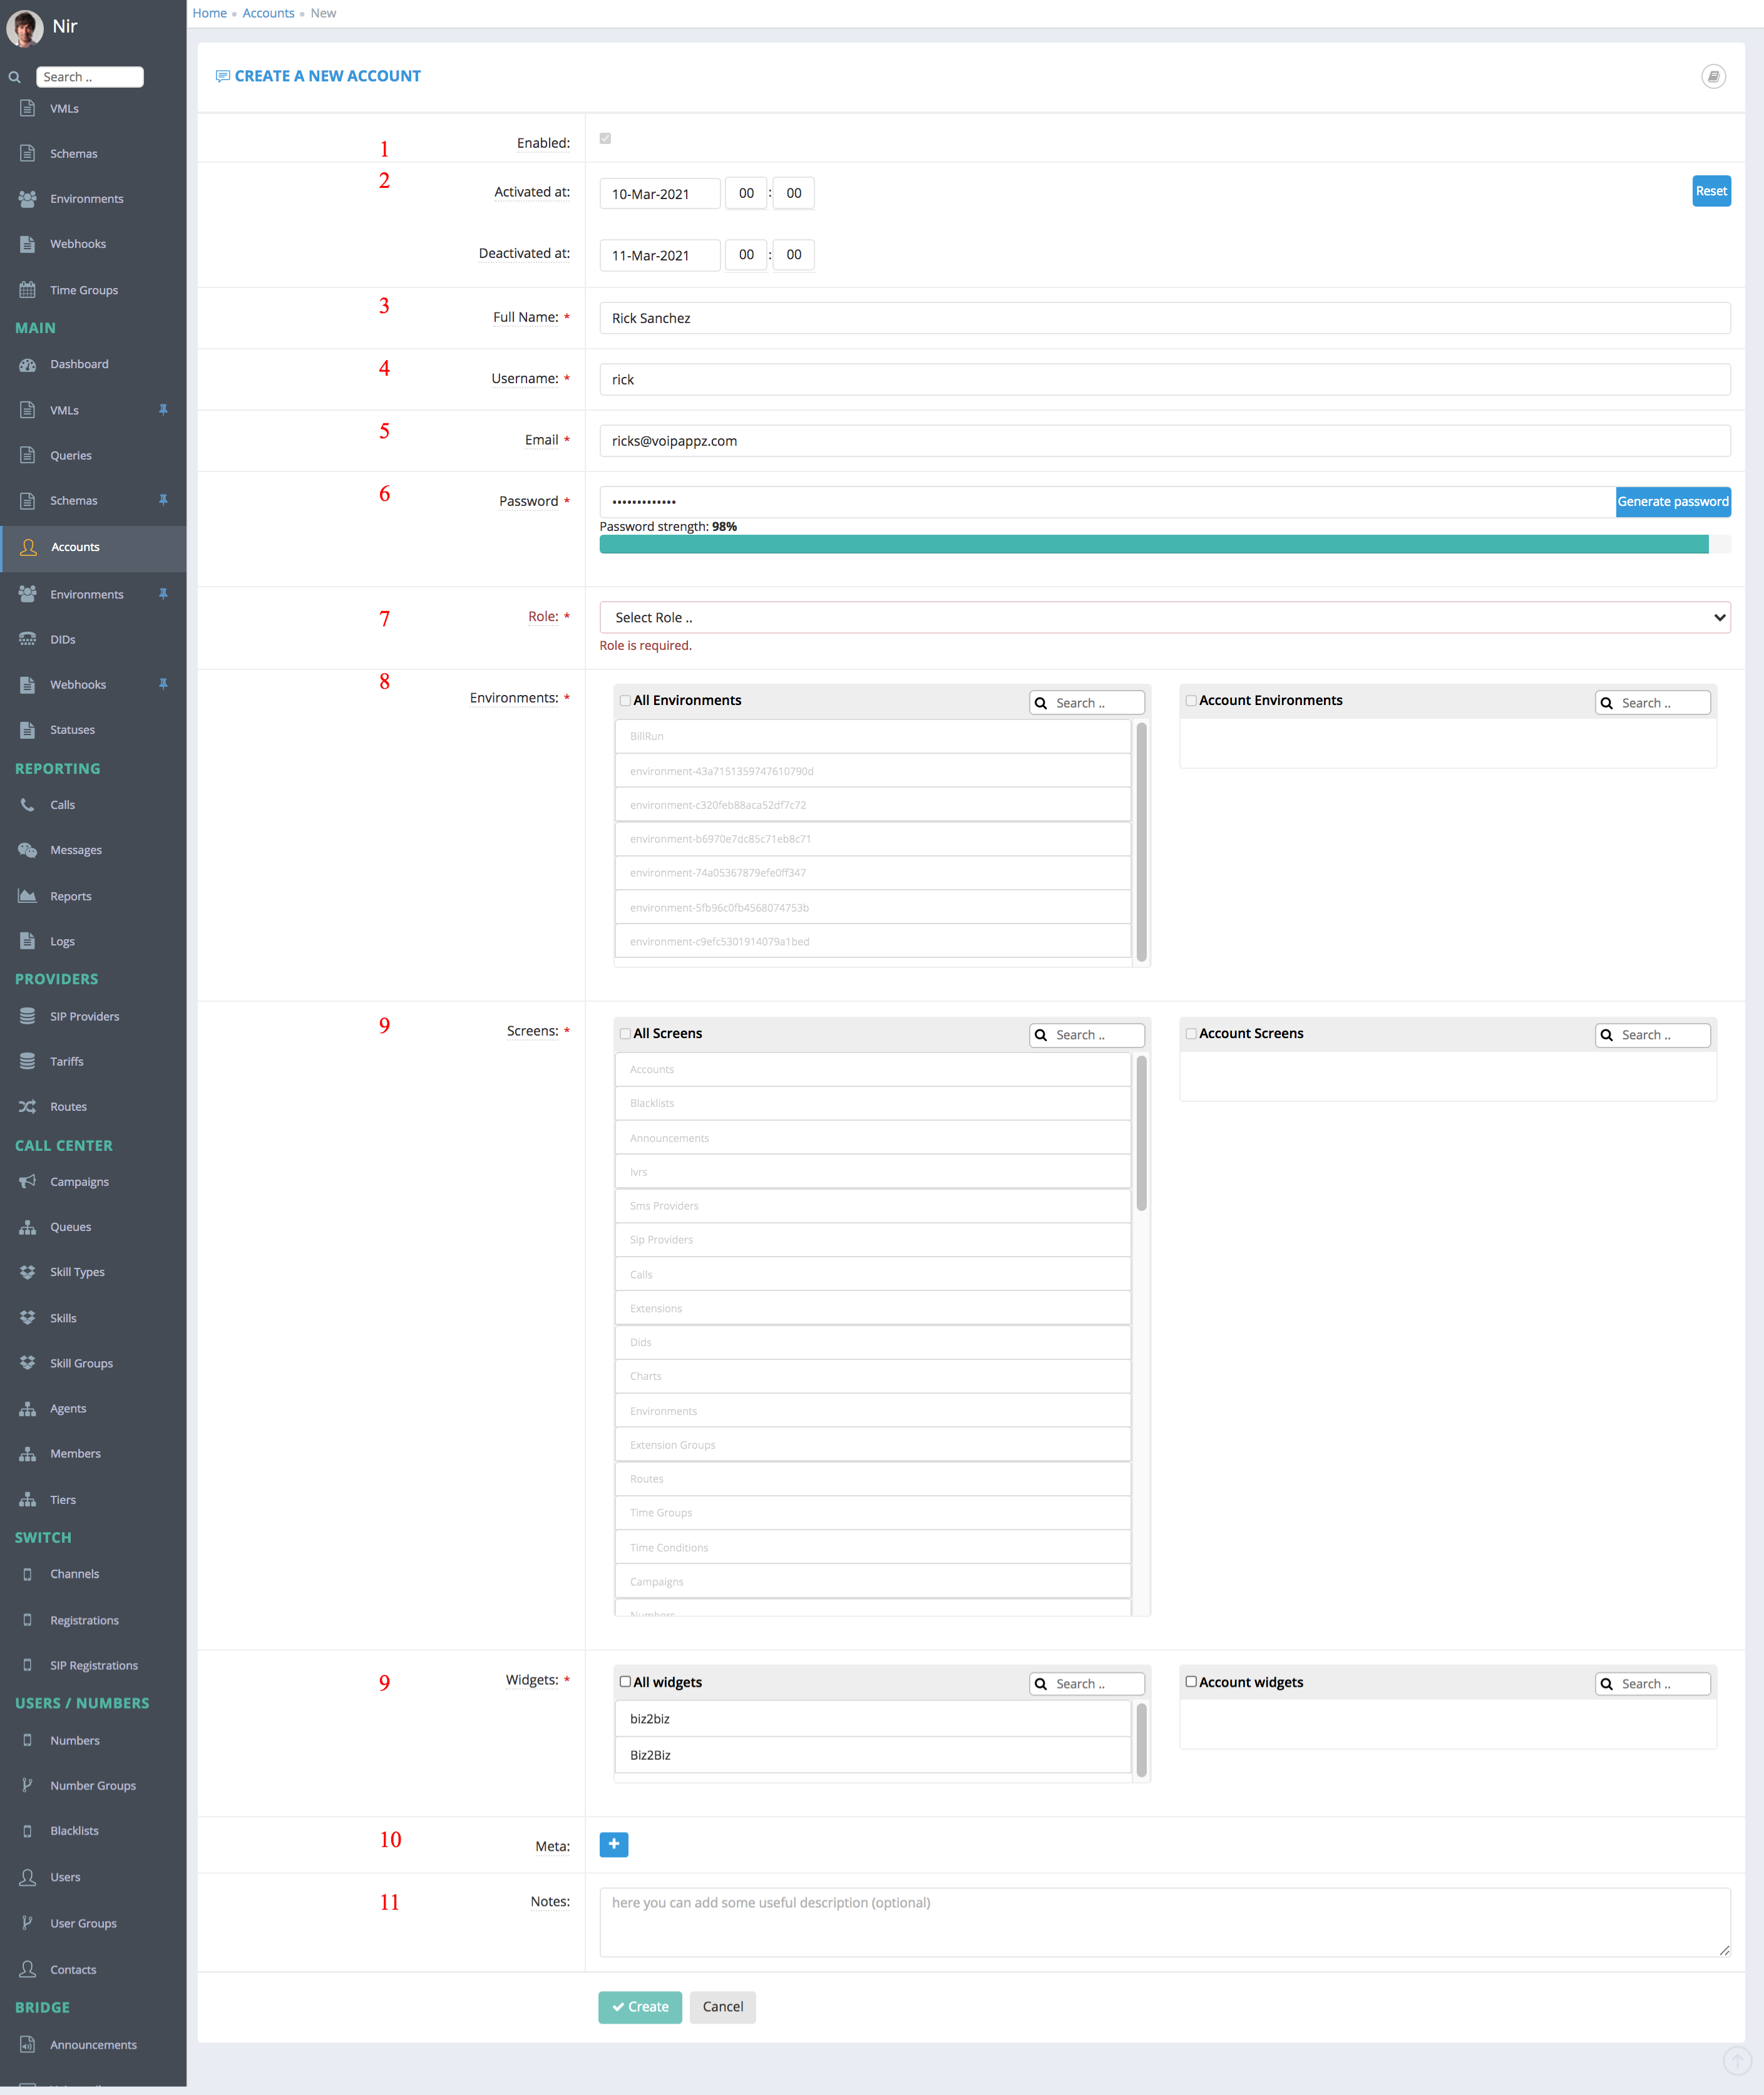Navigate to Home via the breadcrumb
Screen dimensions: 1764x2095
click(x=209, y=13)
